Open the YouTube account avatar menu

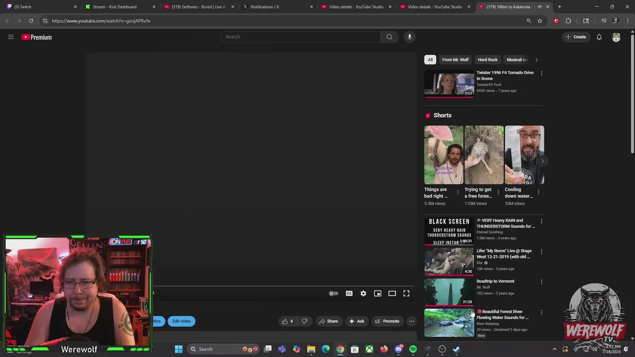tap(616, 37)
